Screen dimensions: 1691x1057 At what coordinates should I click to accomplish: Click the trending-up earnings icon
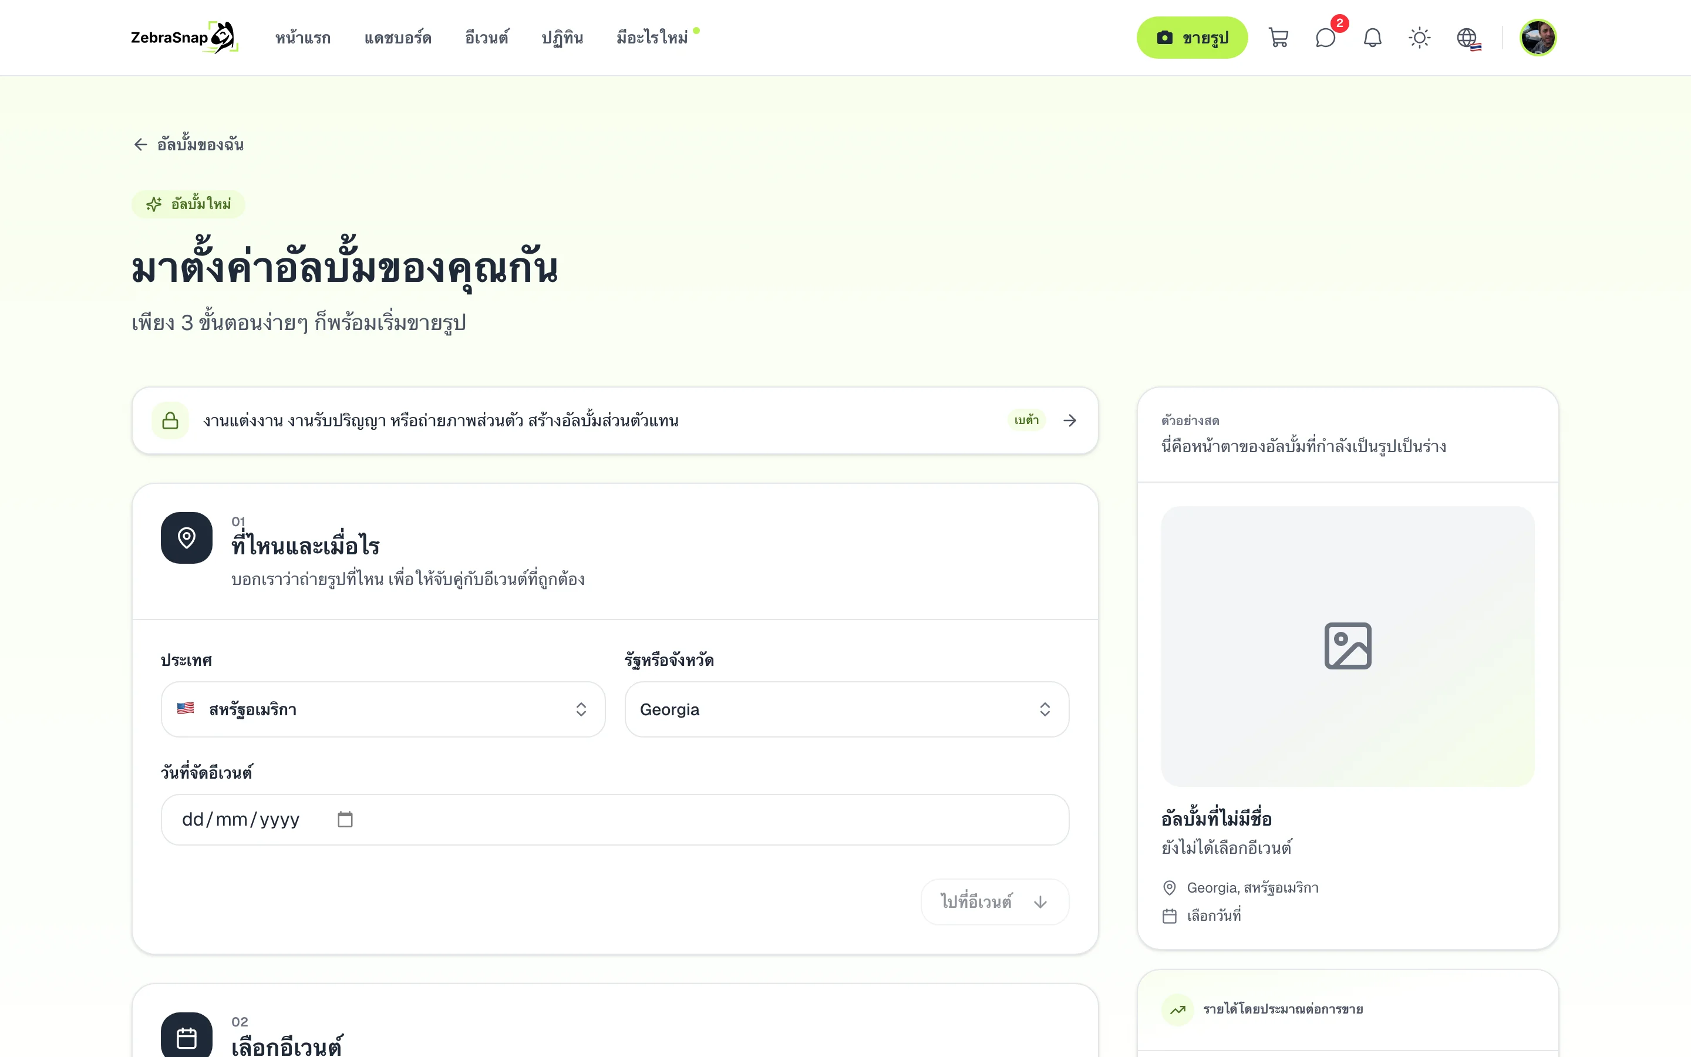[x=1177, y=1009]
